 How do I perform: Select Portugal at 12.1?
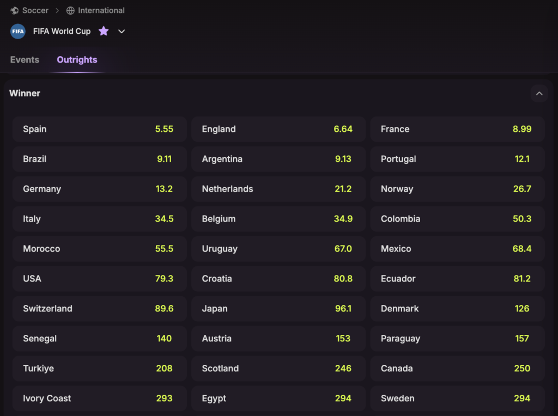(x=457, y=159)
